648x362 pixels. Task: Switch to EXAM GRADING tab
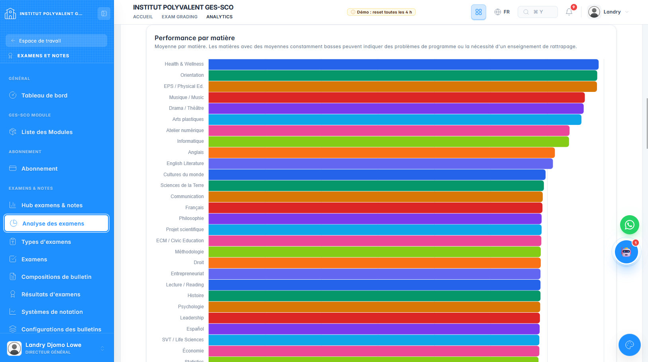coord(180,17)
